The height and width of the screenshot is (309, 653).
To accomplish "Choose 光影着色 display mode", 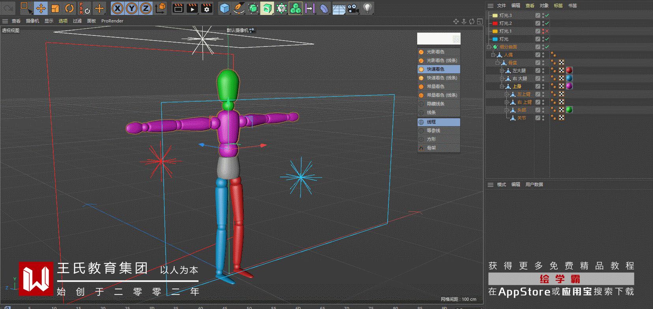I will (x=435, y=52).
